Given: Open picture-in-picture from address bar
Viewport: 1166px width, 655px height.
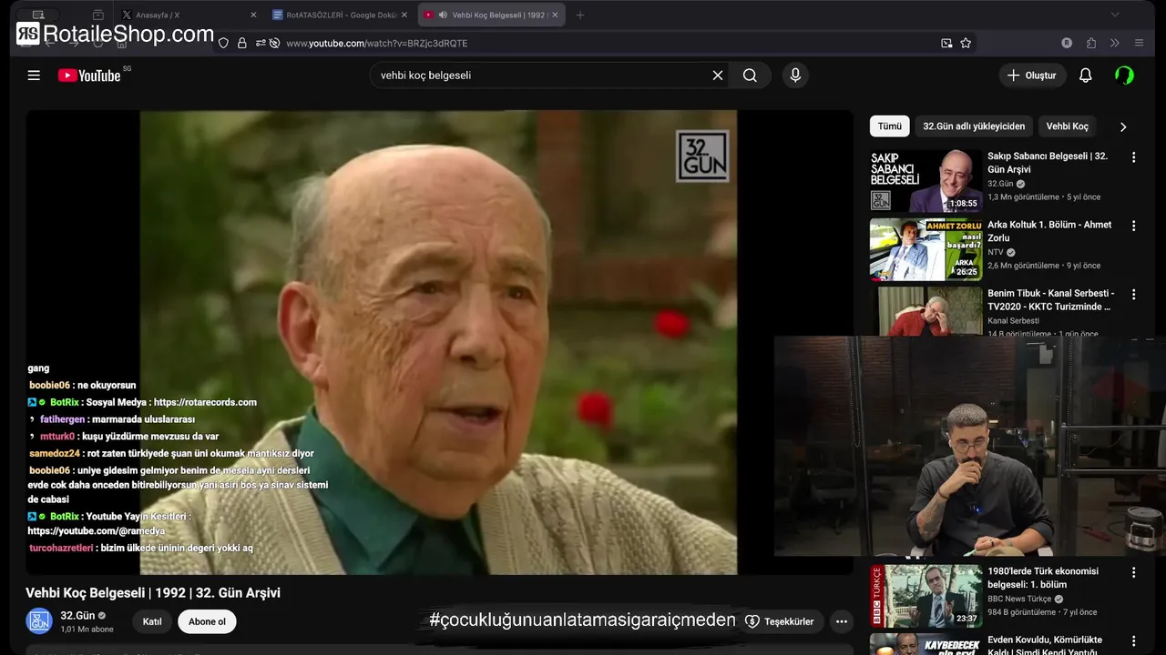Looking at the screenshot, I should [946, 43].
